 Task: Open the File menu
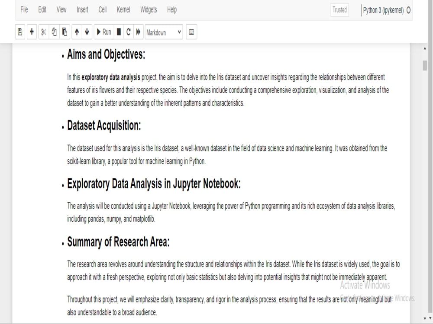point(24,10)
